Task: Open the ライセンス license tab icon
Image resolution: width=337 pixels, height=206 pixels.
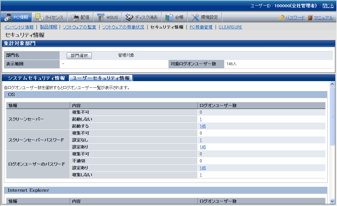Action: (39, 17)
